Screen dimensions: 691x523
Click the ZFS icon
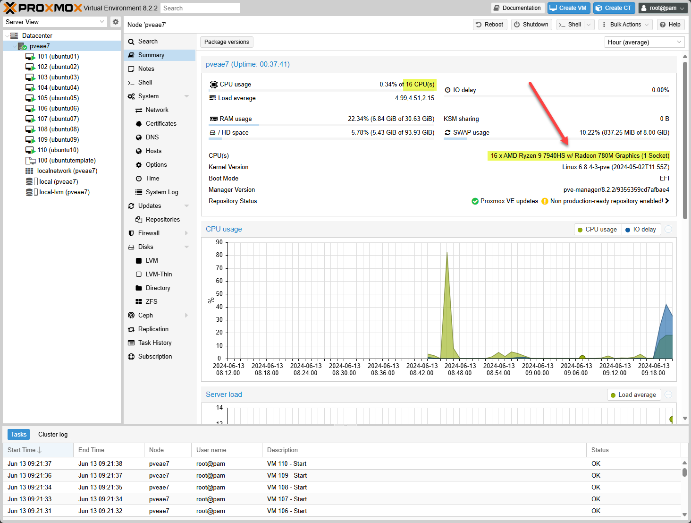pos(139,302)
